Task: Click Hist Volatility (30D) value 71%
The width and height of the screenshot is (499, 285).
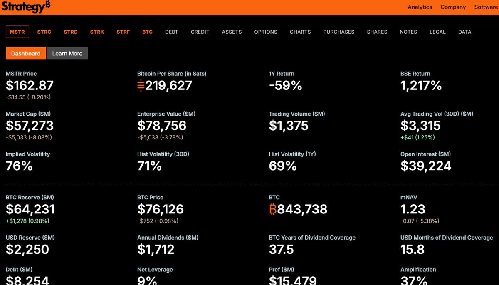Action: (149, 166)
